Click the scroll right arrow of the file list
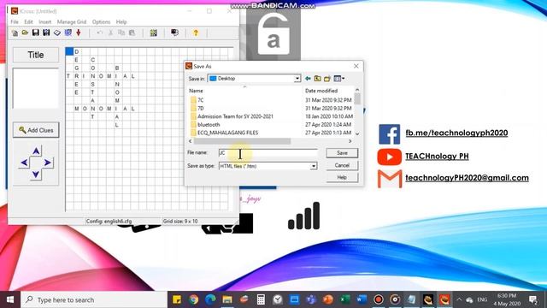The width and height of the screenshot is (547, 308). click(x=350, y=141)
